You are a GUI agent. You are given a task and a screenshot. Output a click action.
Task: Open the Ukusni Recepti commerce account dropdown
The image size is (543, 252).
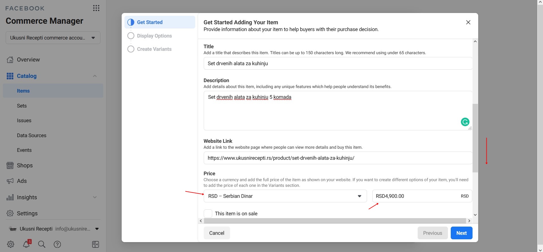pyautogui.click(x=53, y=38)
